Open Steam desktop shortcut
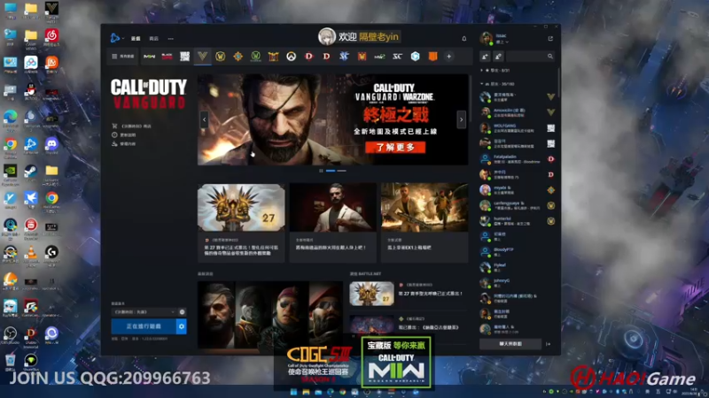This screenshot has height=398, width=709. point(31,173)
